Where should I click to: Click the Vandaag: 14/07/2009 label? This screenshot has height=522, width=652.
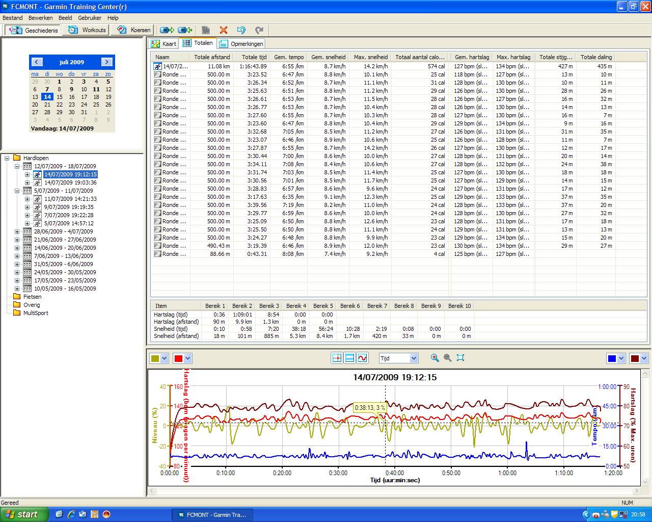[x=62, y=128]
